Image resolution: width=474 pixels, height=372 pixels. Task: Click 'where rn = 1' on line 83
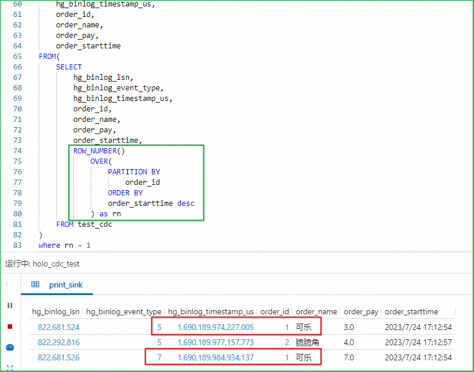point(65,245)
